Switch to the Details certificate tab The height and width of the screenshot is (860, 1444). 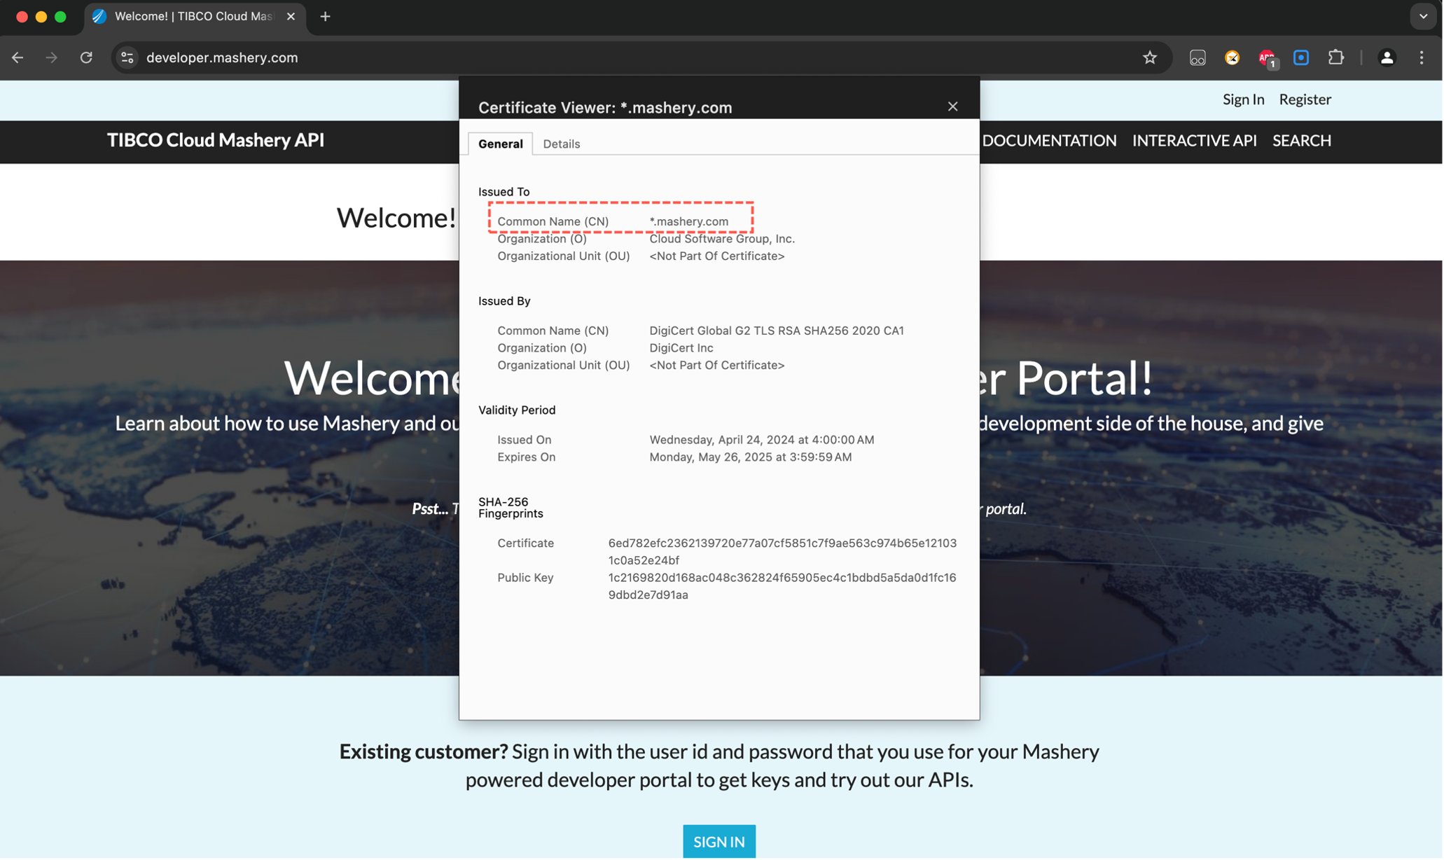click(562, 144)
